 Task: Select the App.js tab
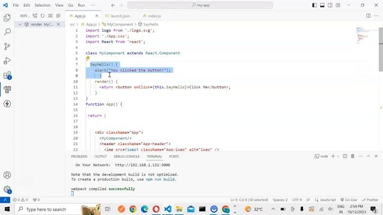[x=80, y=16]
